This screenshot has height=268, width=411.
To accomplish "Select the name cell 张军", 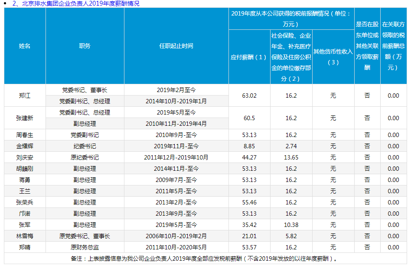I will (x=25, y=225).
